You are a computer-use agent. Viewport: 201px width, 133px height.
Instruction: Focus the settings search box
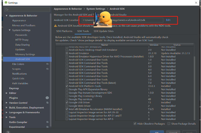pos(27,9)
